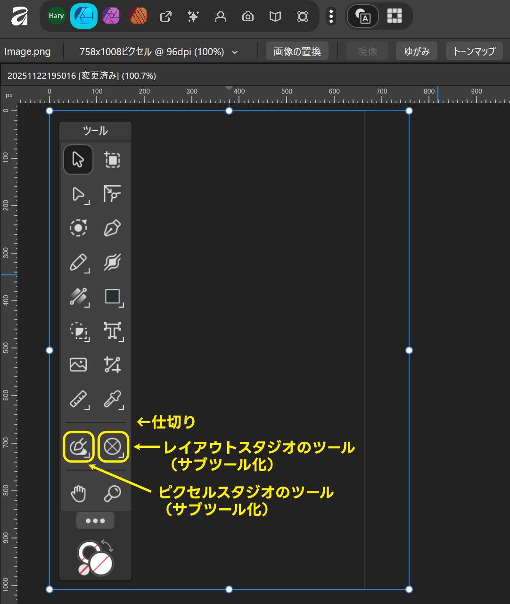Click the gradient fill tool icon in pictured panel
The width and height of the screenshot is (510, 604).
click(79, 297)
